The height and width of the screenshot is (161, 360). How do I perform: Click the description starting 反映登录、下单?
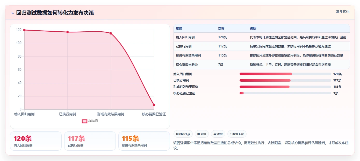290,65
